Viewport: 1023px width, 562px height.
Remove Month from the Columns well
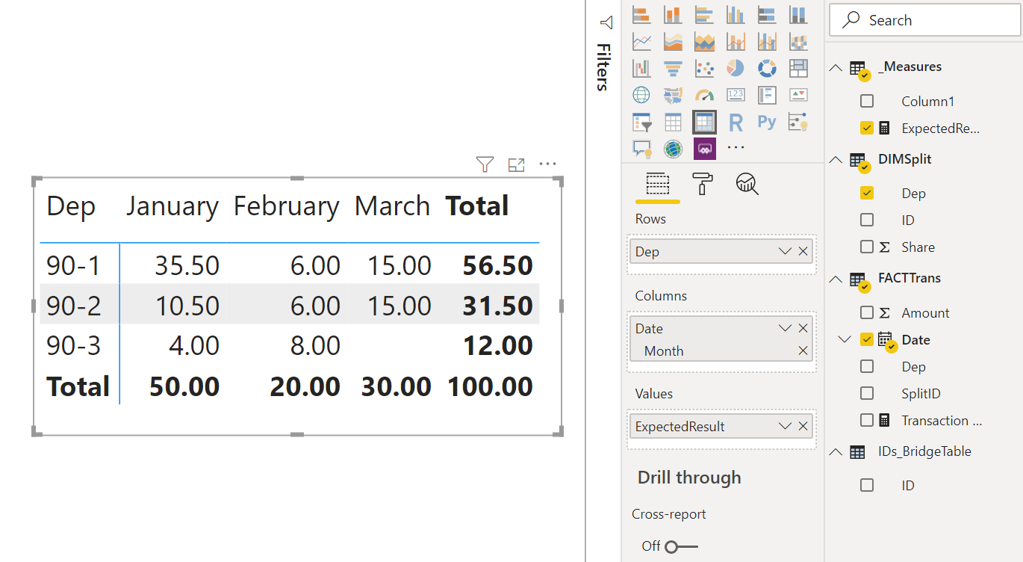(803, 351)
